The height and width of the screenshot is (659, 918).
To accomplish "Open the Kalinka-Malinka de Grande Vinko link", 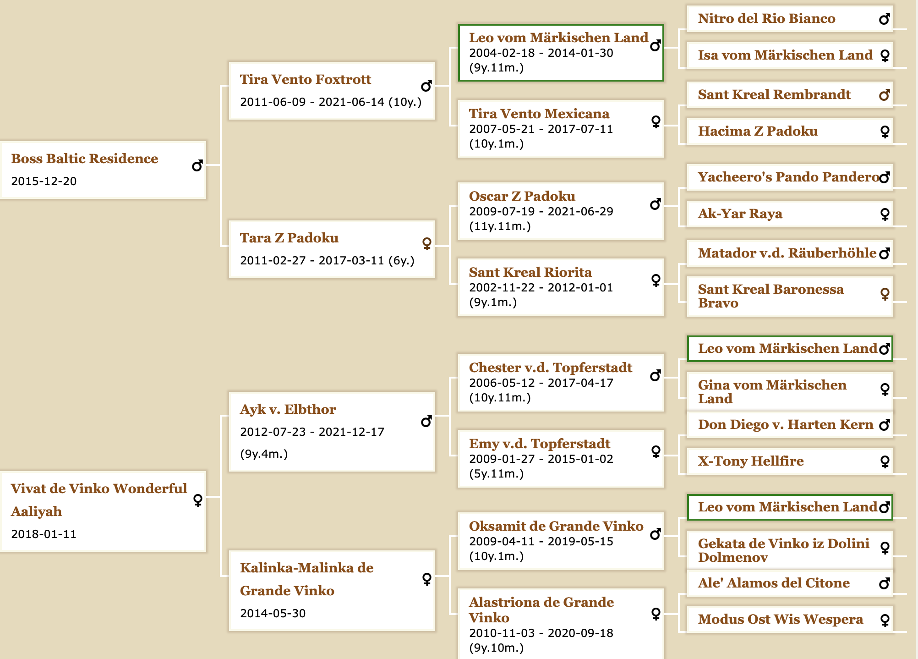I will [x=306, y=579].
